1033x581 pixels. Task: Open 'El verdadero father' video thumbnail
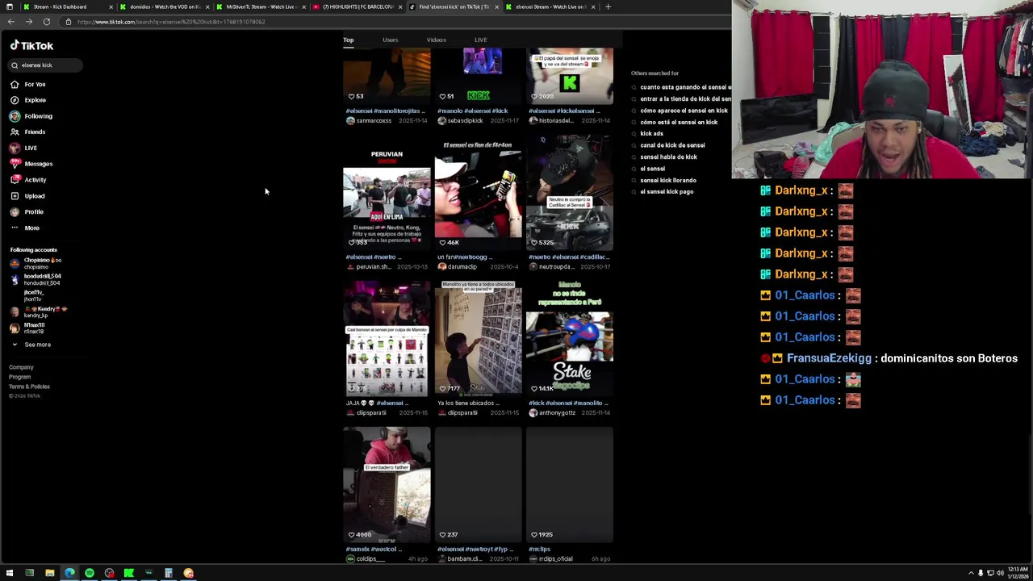(387, 485)
